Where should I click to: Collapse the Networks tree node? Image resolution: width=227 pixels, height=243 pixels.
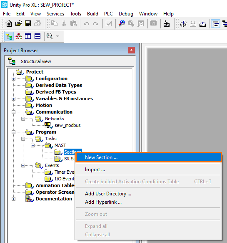click(23, 119)
